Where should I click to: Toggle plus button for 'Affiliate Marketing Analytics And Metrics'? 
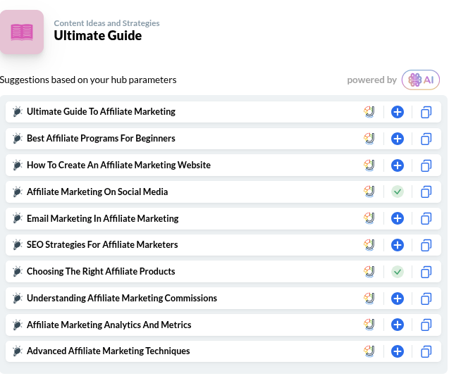pos(398,325)
